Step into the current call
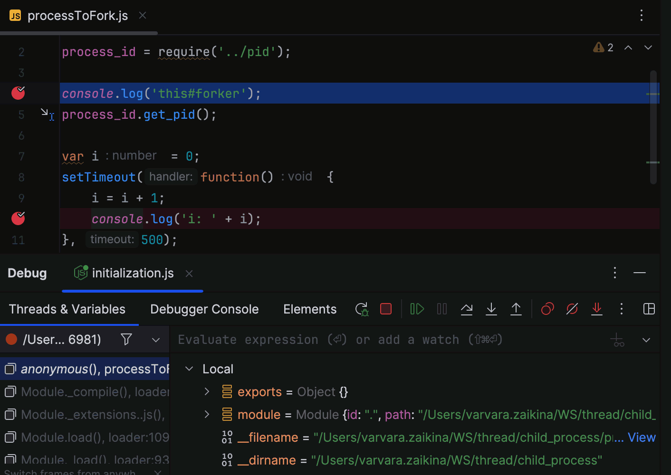 coord(491,309)
